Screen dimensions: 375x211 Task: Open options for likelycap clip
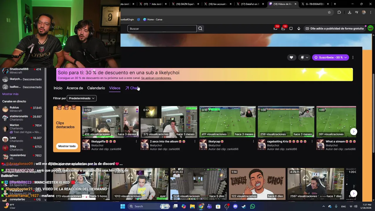pyautogui.click(x=253, y=141)
